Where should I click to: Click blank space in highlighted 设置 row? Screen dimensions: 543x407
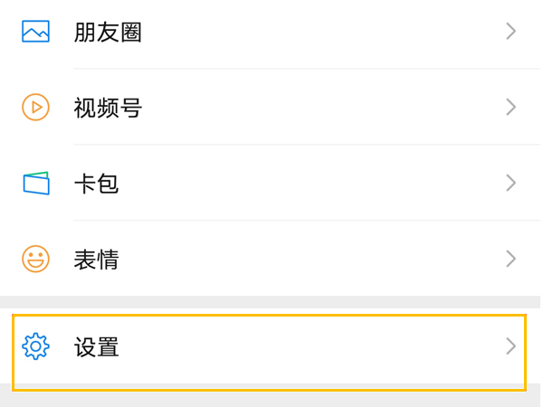point(317,346)
